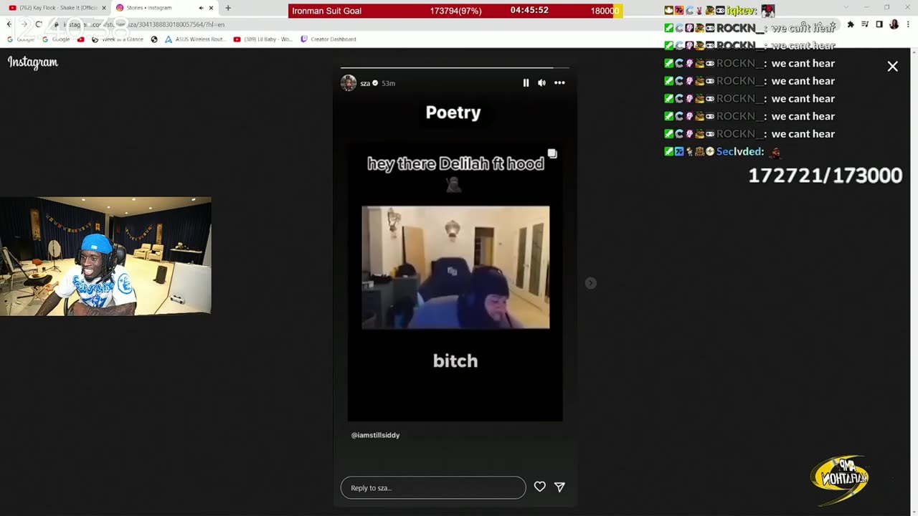The image size is (918, 516).
Task: Mute the Instagram tab audio indicator
Action: pos(200,8)
